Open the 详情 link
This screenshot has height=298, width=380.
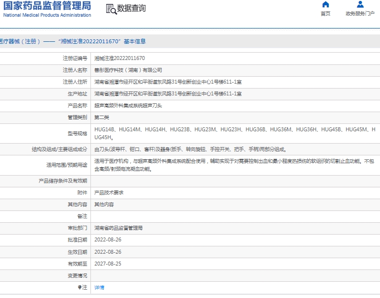click(99, 287)
